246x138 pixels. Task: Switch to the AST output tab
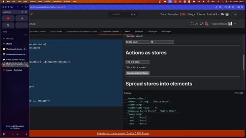pos(166,31)
